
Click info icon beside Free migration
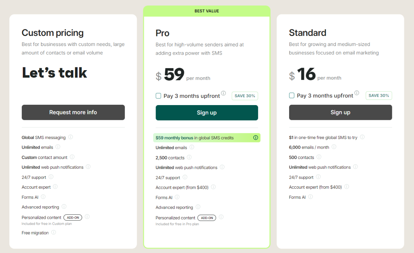[53, 232]
